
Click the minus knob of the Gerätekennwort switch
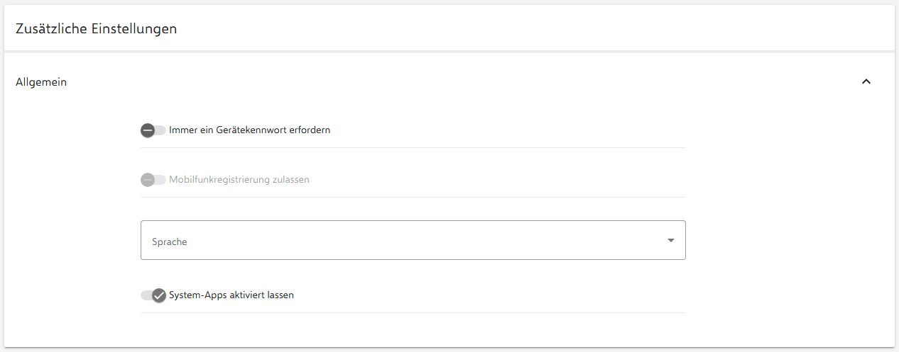click(x=148, y=130)
